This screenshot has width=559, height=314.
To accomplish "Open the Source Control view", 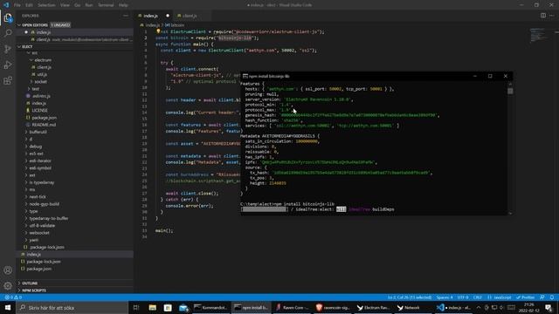I will pos(8,49).
